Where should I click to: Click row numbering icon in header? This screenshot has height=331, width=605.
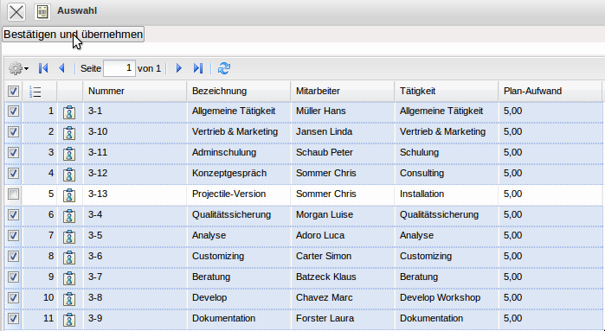click(35, 92)
